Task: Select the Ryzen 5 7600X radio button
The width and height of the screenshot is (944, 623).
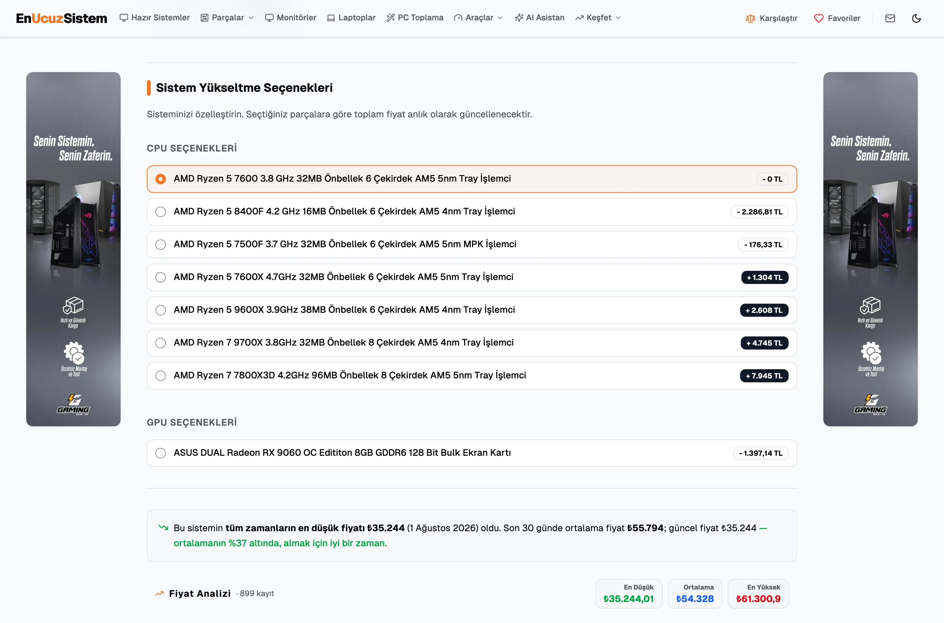Action: (160, 277)
